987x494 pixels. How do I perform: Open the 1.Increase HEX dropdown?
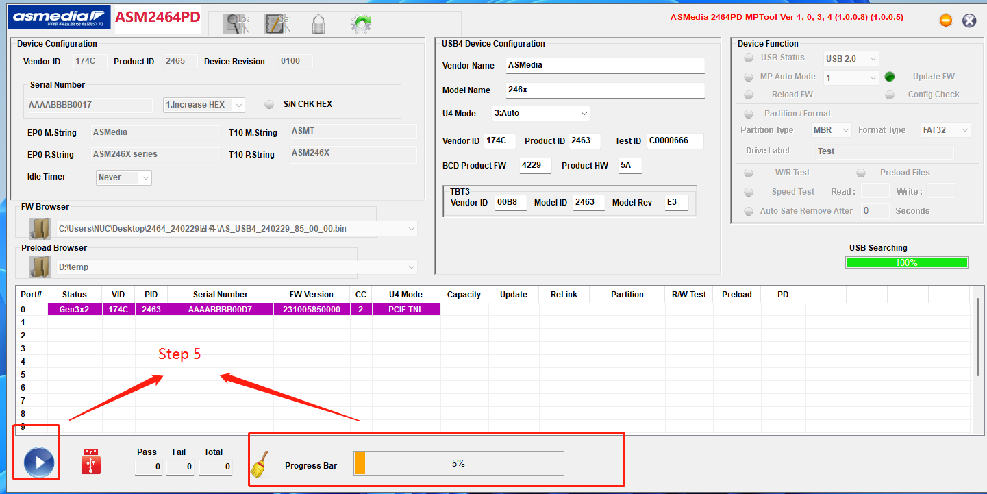click(x=204, y=105)
